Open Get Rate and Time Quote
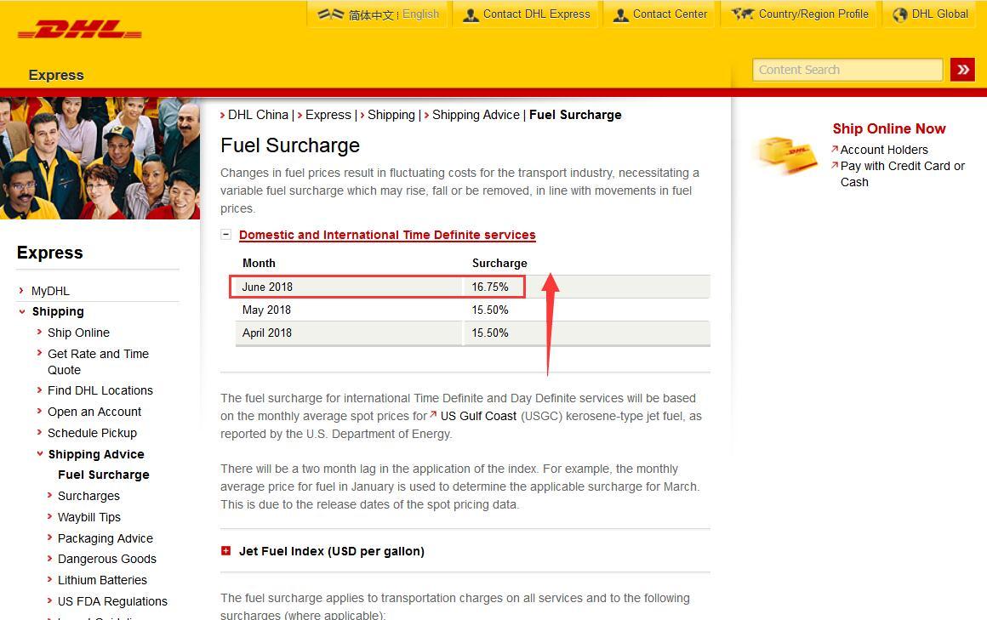This screenshot has width=987, height=620. tap(98, 361)
